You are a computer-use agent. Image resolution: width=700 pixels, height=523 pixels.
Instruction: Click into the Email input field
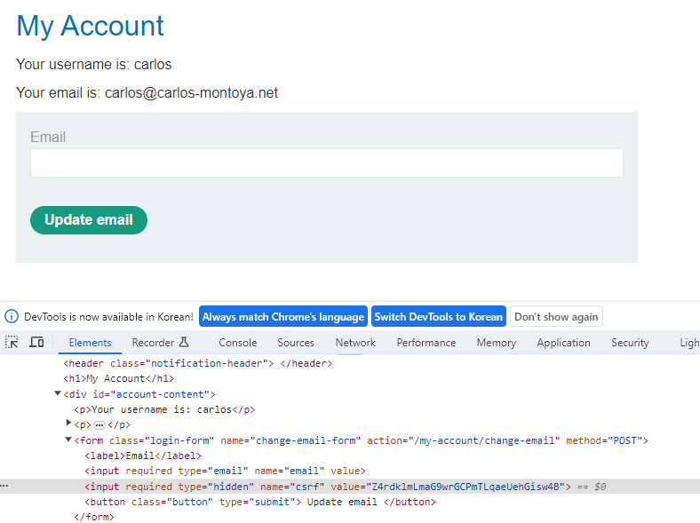coord(326,162)
